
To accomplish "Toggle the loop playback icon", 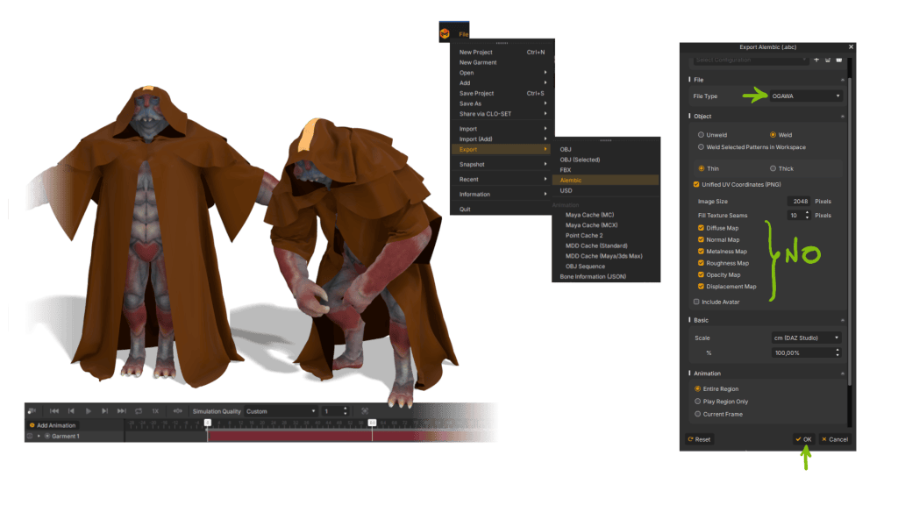I will point(139,411).
